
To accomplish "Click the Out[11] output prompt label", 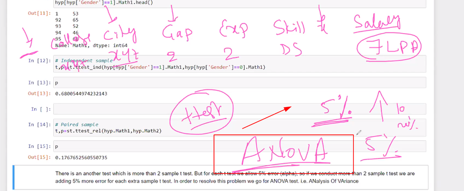I will coord(40,14).
